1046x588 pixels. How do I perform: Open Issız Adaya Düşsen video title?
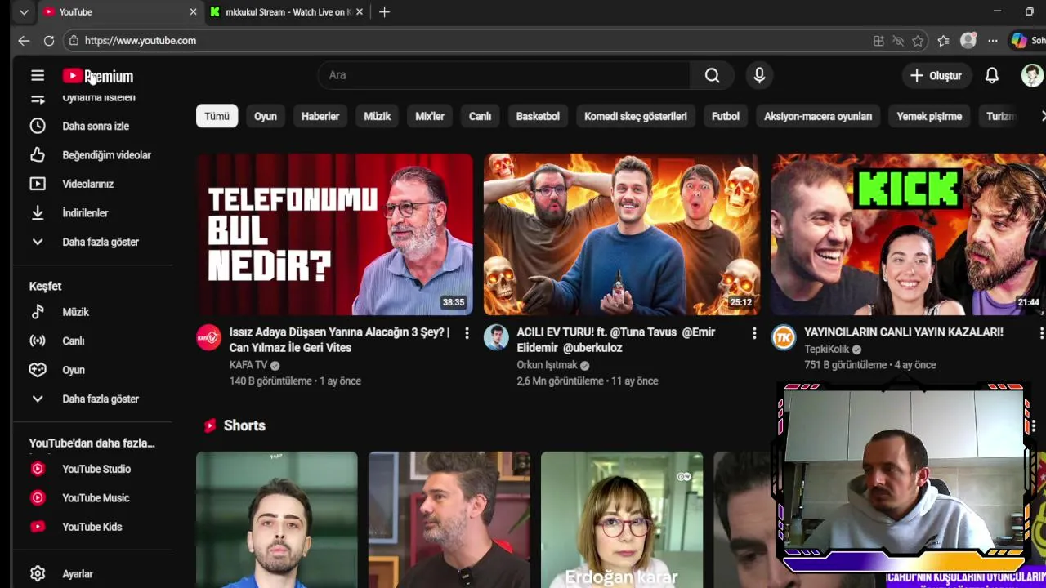339,340
